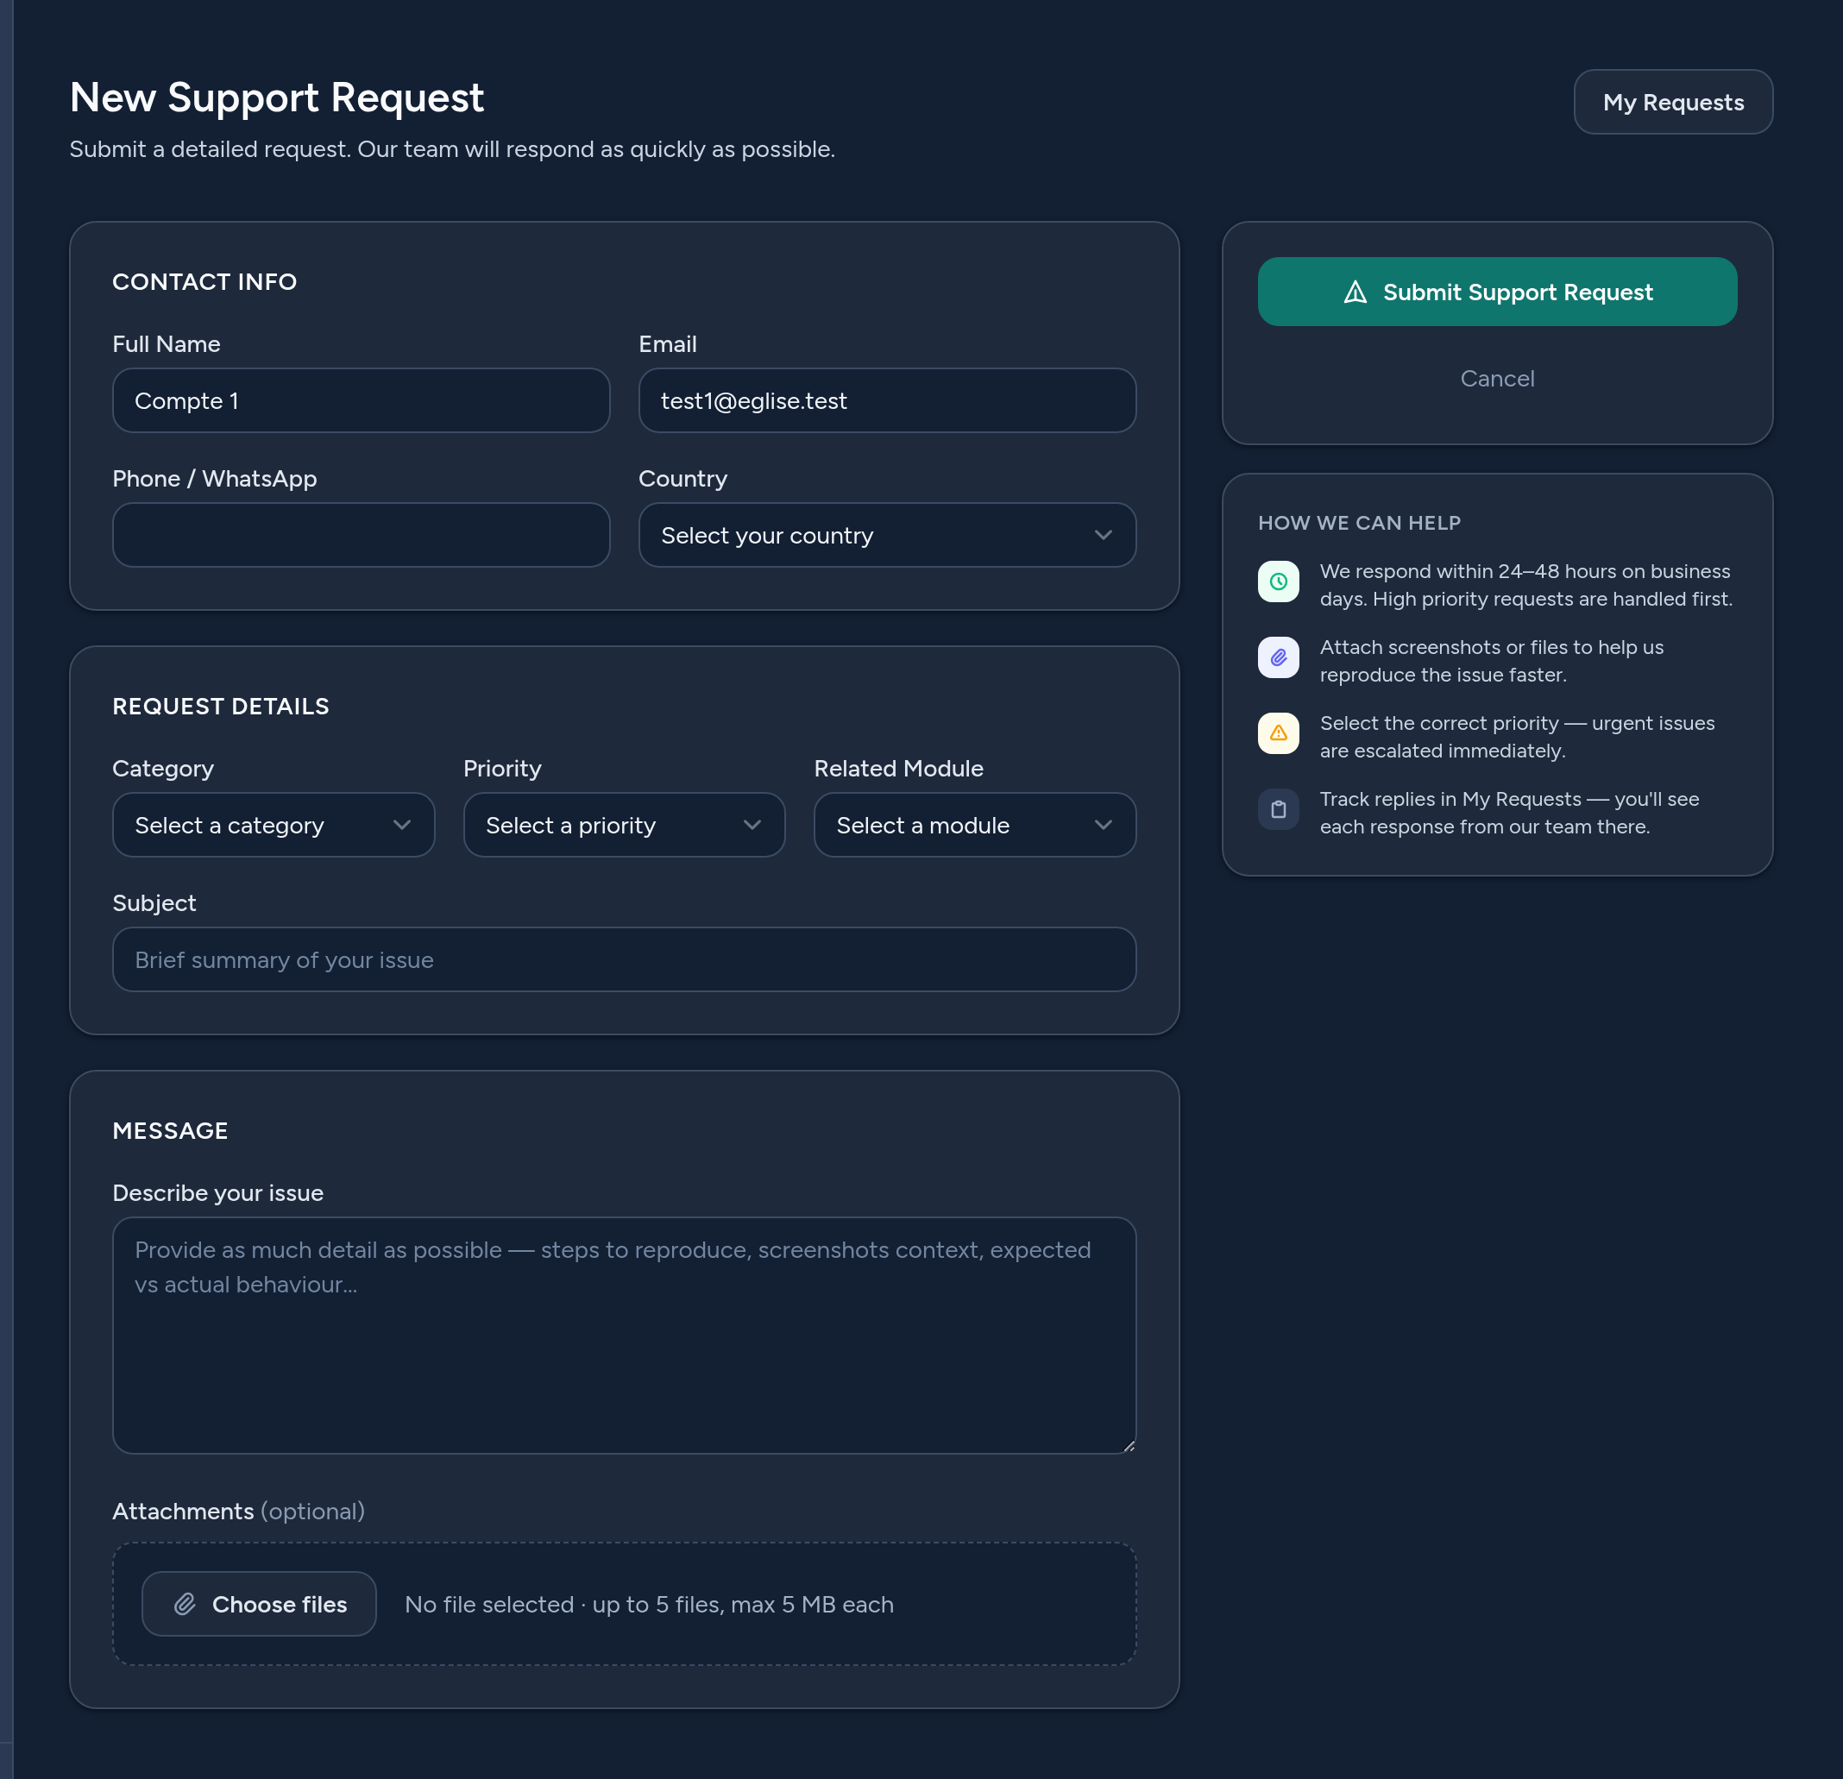Focus the Full Name field

click(x=361, y=400)
